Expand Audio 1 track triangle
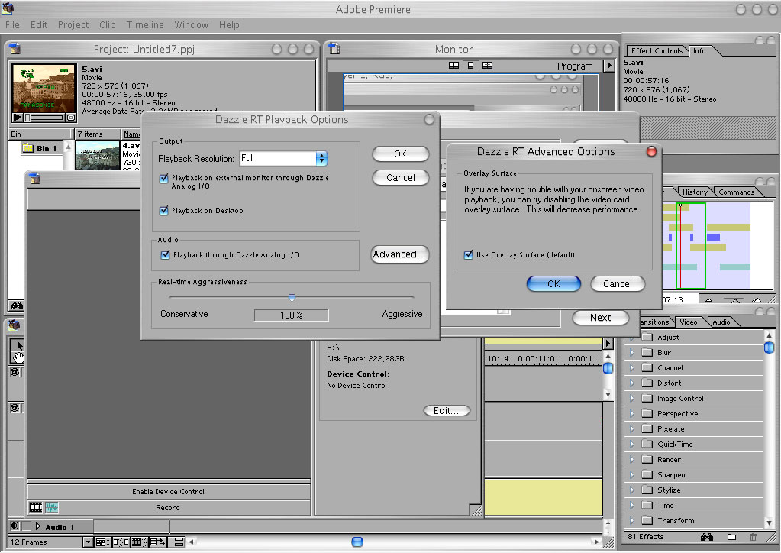This screenshot has height=553, width=781. 38,526
